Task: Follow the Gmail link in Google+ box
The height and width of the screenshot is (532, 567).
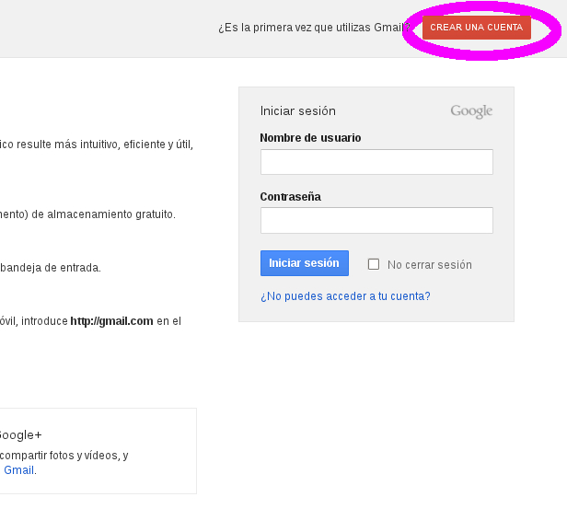Action: click(18, 469)
